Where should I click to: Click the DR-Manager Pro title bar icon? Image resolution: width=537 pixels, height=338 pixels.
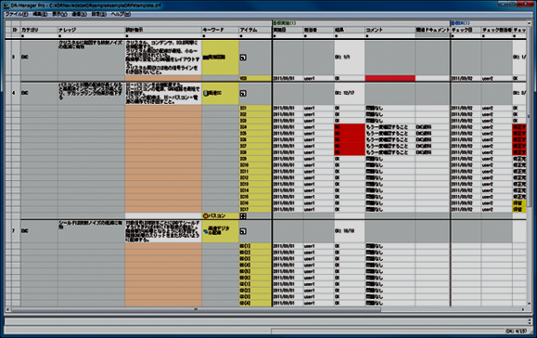tap(6, 6)
